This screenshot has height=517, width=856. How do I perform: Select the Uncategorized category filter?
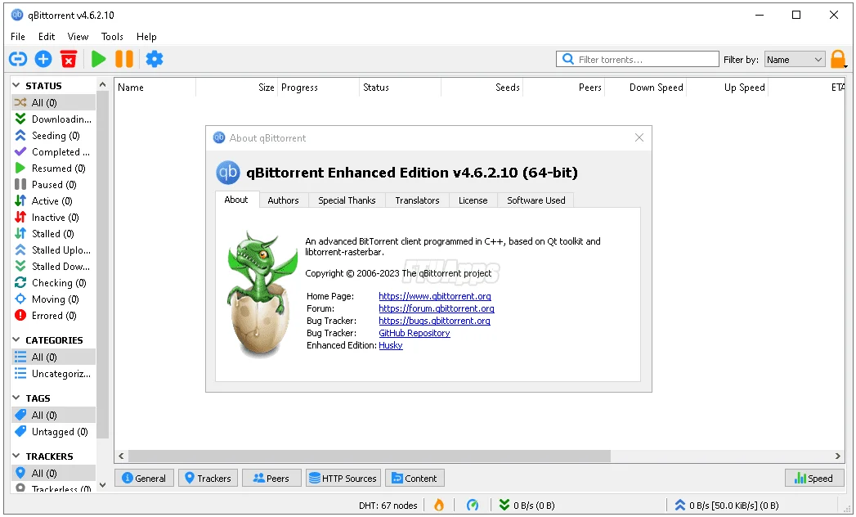click(53, 374)
